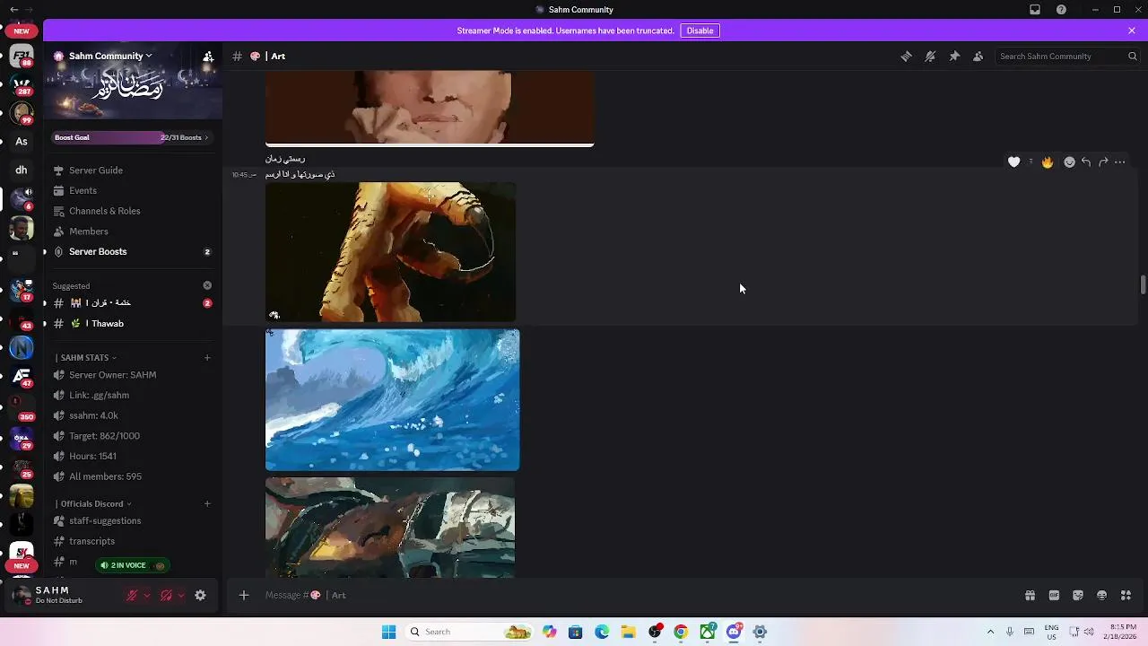Expand the Sahm Community server dropdown
The image size is (1148, 646).
point(110,56)
